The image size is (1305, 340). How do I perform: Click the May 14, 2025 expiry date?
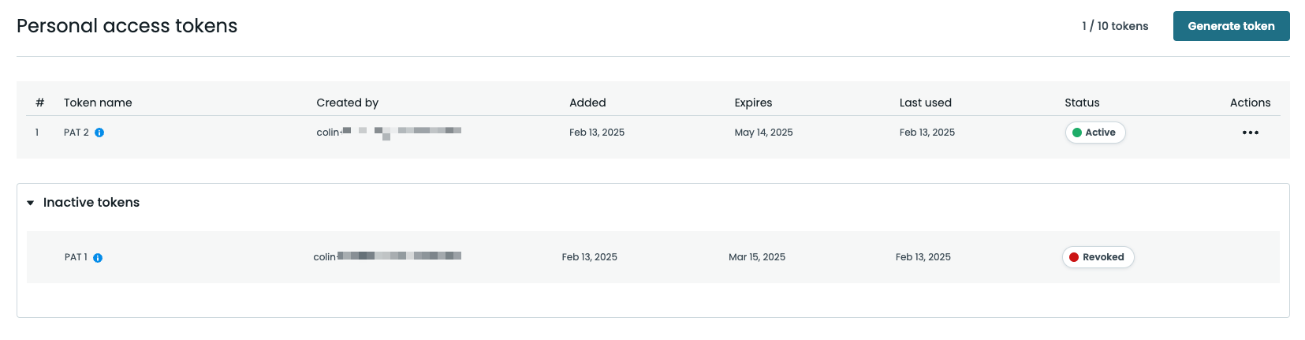pyautogui.click(x=763, y=133)
